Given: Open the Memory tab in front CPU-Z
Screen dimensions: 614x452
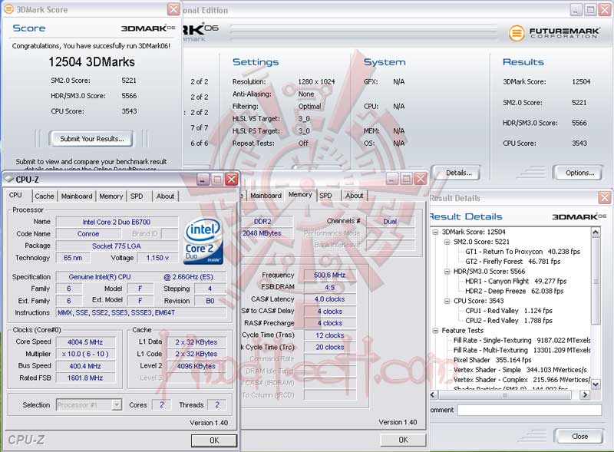Looking at the screenshot, I should pyautogui.click(x=111, y=196).
